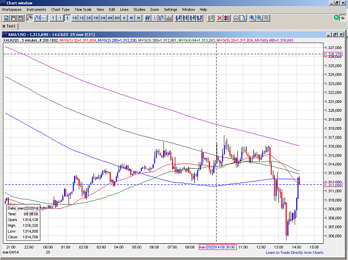
Task: Open the Chart Type menu
Action: click(60, 9)
